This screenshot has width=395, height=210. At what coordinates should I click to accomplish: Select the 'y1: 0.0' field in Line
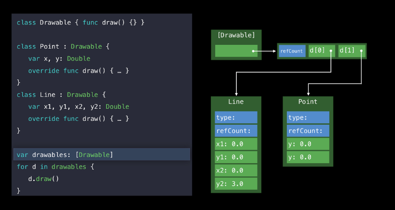[x=236, y=157]
